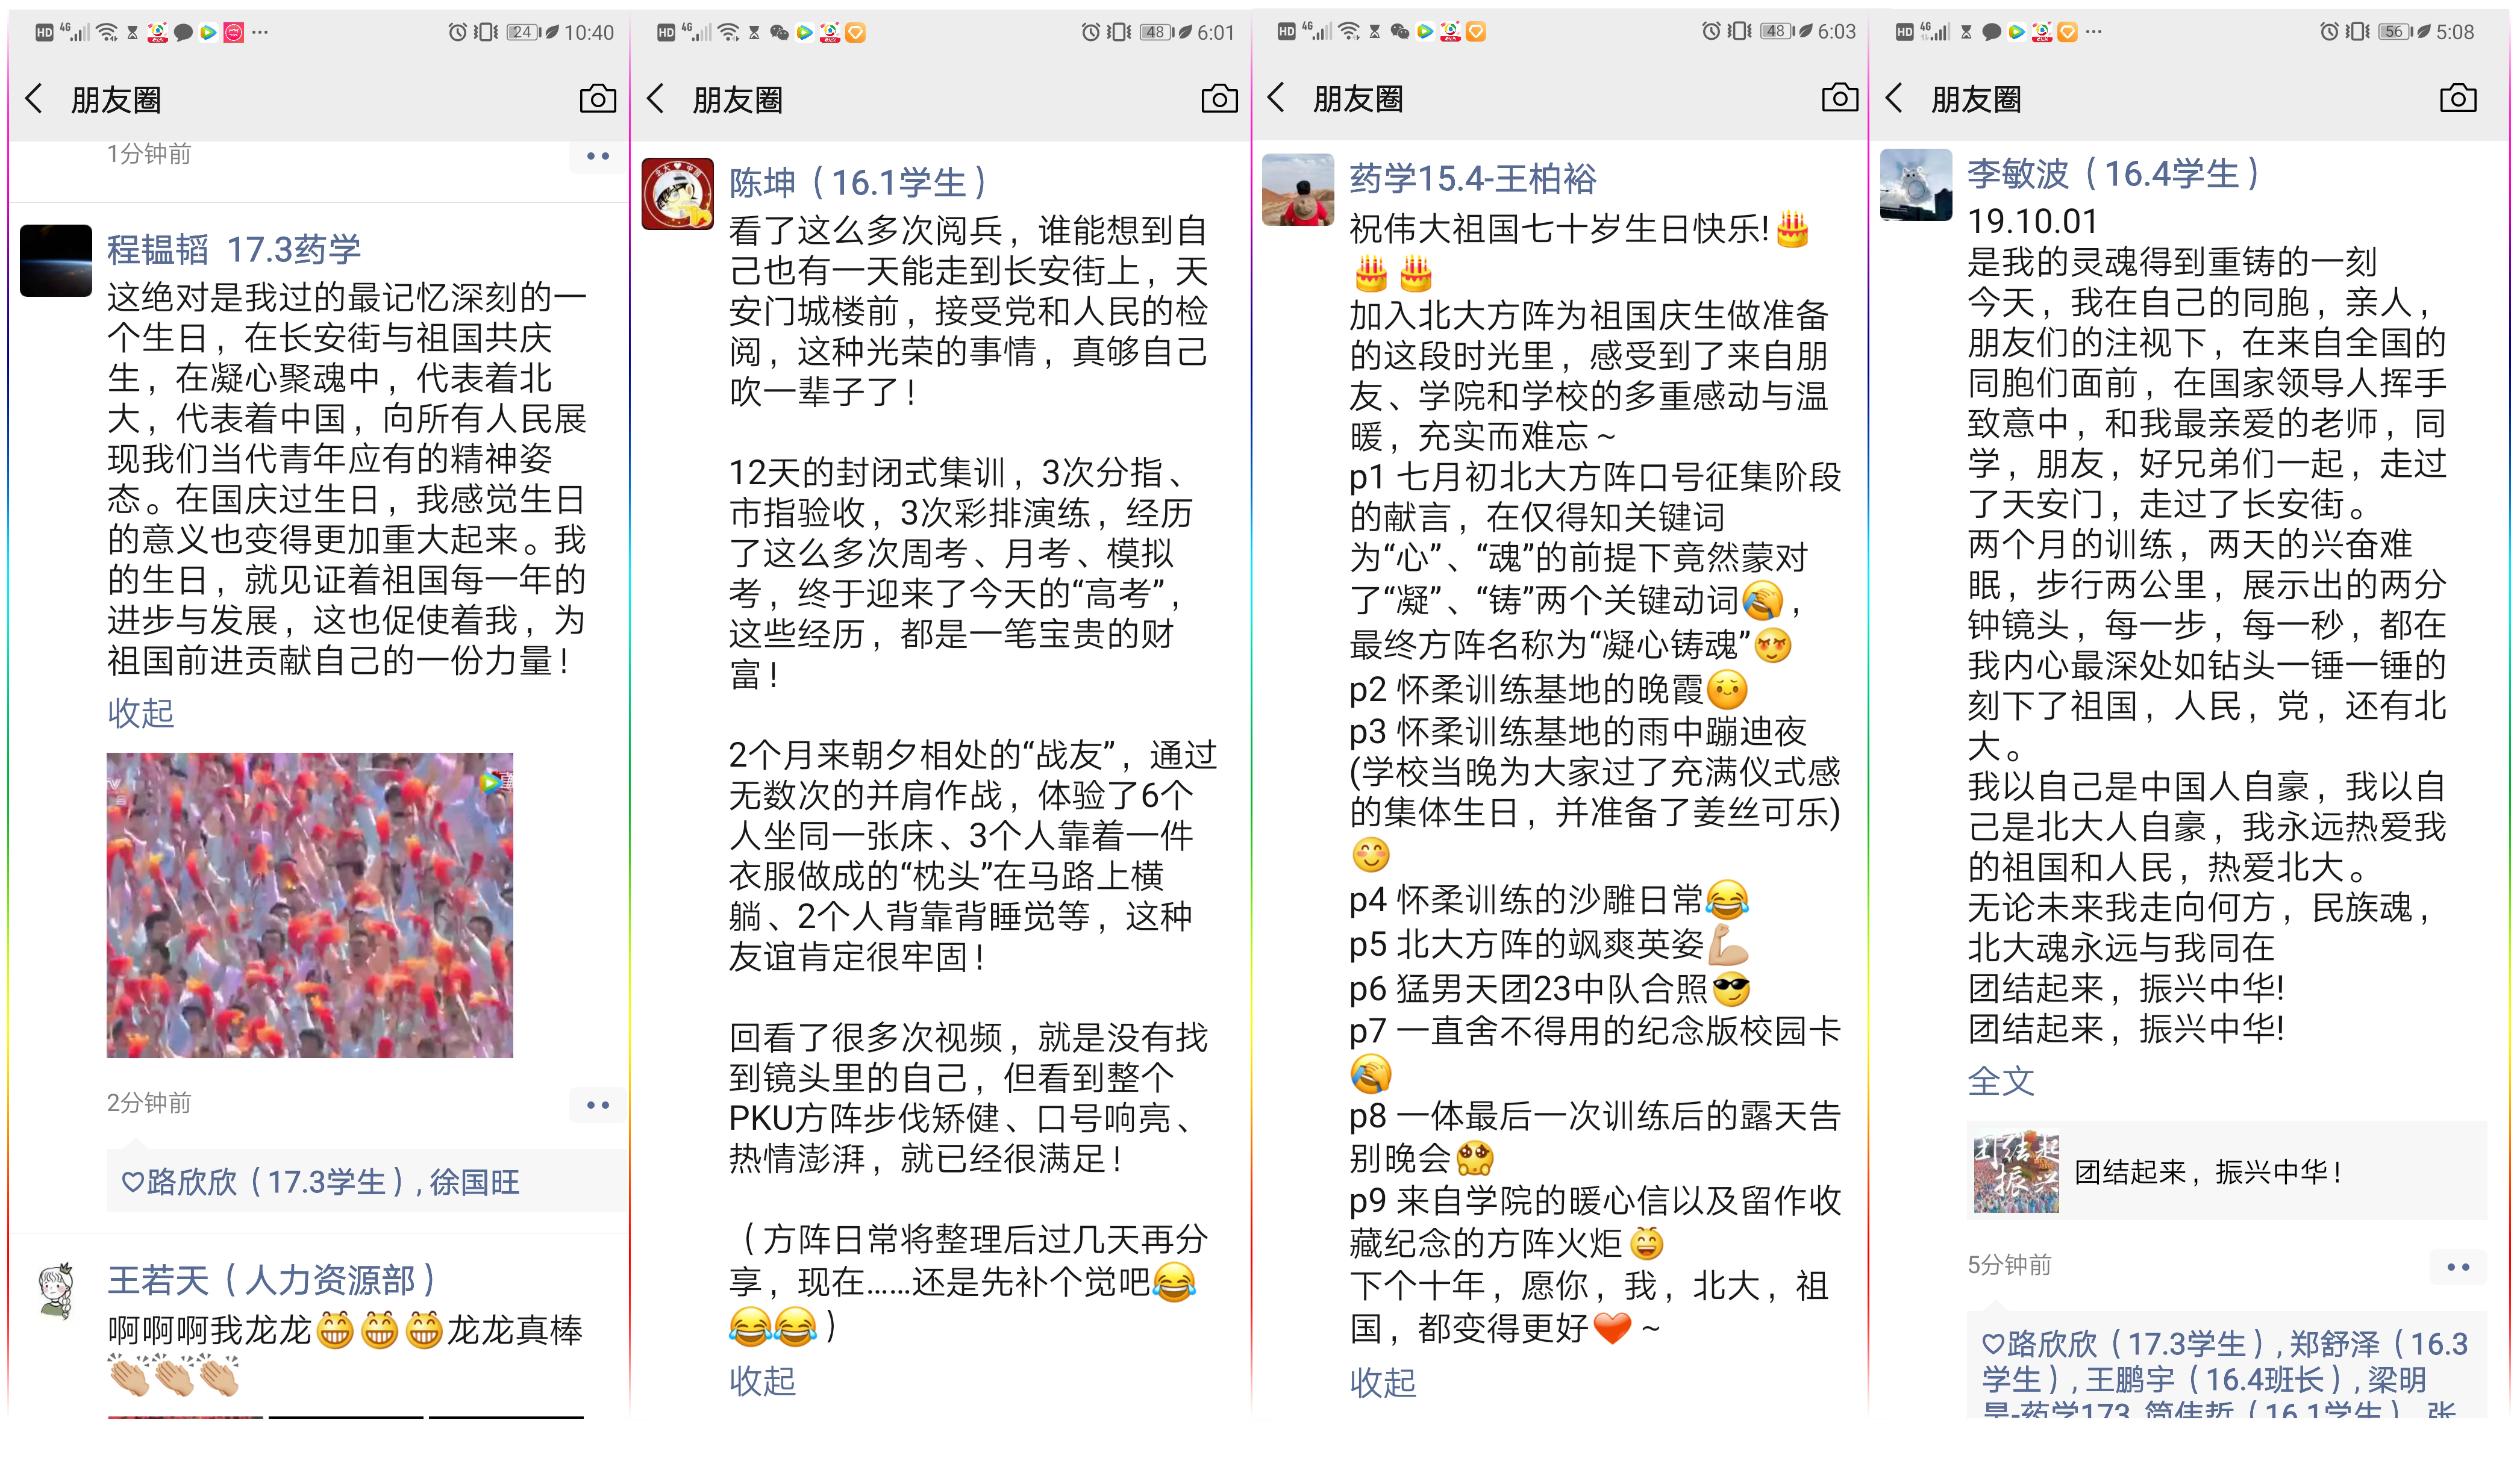Tap camera icon in first Moments header

coord(597,99)
